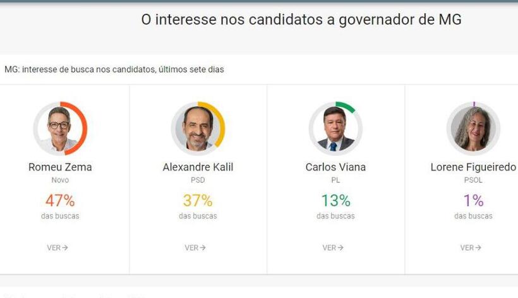Viewport: 518px width, 298px height.
Task: Click Carlos Viana's profile photo
Action: [335, 128]
